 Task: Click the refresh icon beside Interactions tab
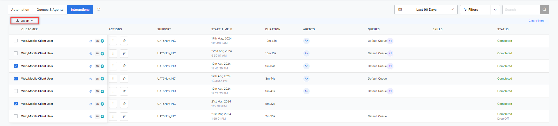(99, 9)
